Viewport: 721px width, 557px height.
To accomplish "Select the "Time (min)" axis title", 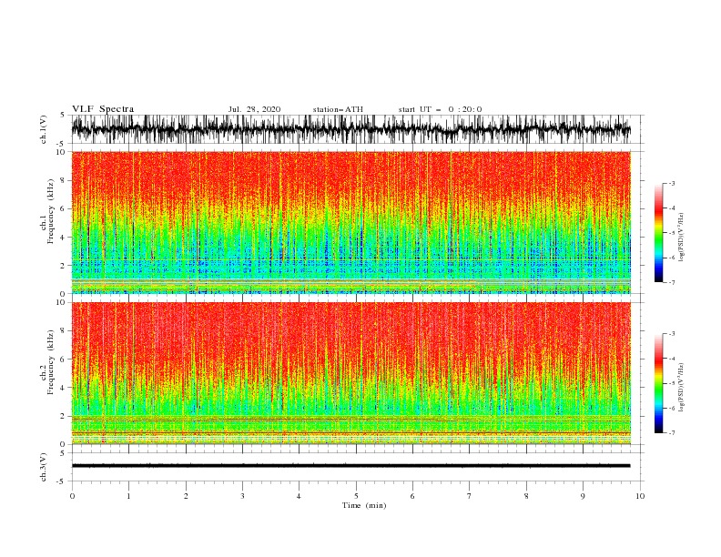I will coord(364,505).
